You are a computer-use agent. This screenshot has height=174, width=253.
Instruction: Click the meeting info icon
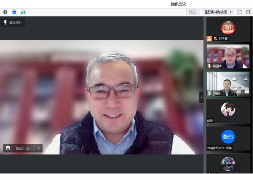(5, 12)
